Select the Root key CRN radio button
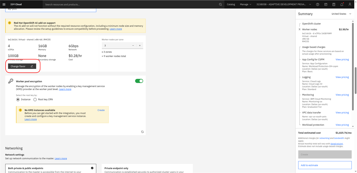The image size is (357, 173). (35, 100)
